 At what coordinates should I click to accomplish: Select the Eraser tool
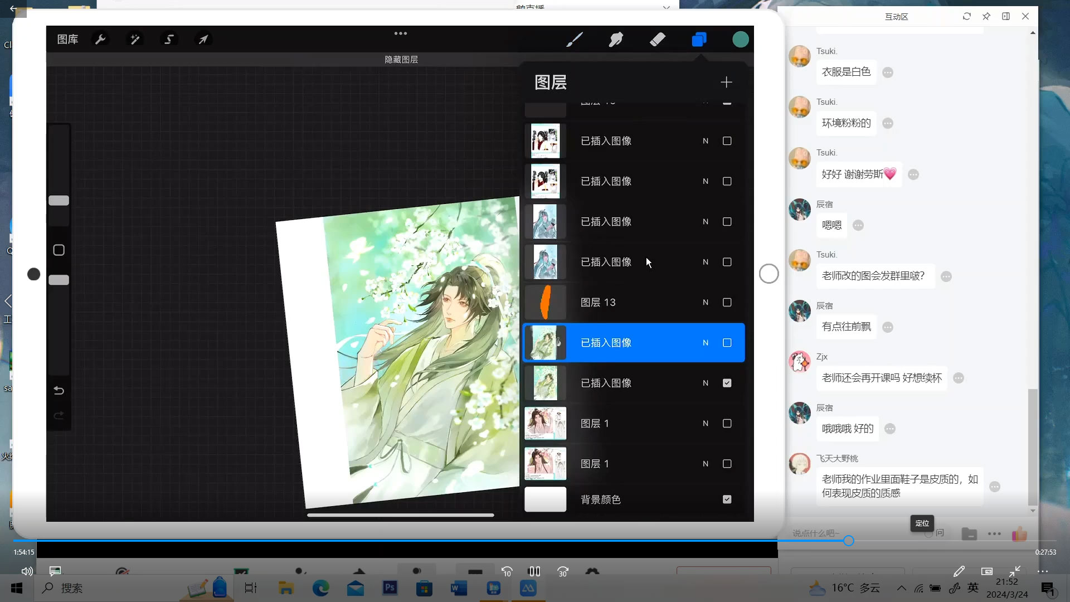coord(658,40)
